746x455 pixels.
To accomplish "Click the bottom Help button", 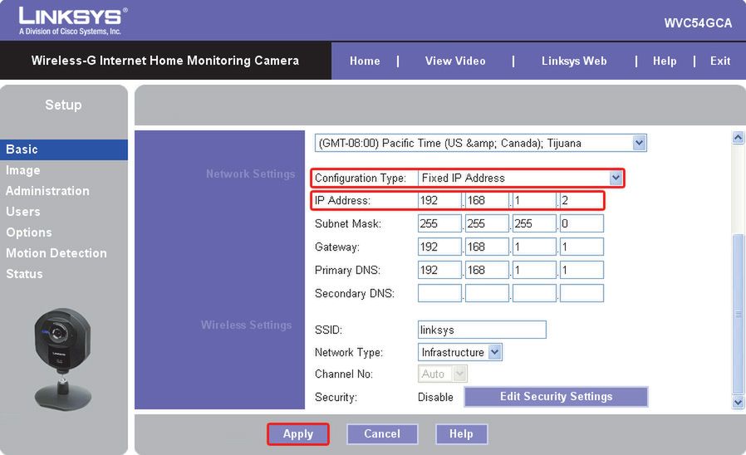I will (x=461, y=433).
